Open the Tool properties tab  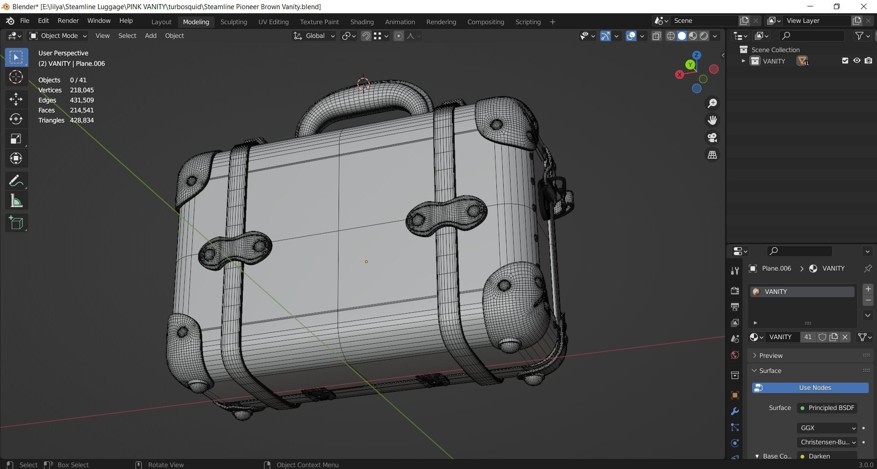(x=735, y=271)
